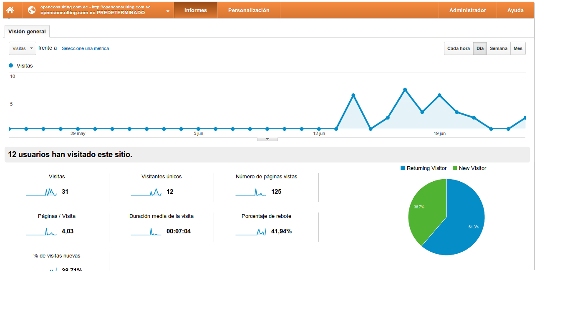Click the Home icon in orange bar
Screen dimensions: 570x320
pyautogui.click(x=10, y=10)
